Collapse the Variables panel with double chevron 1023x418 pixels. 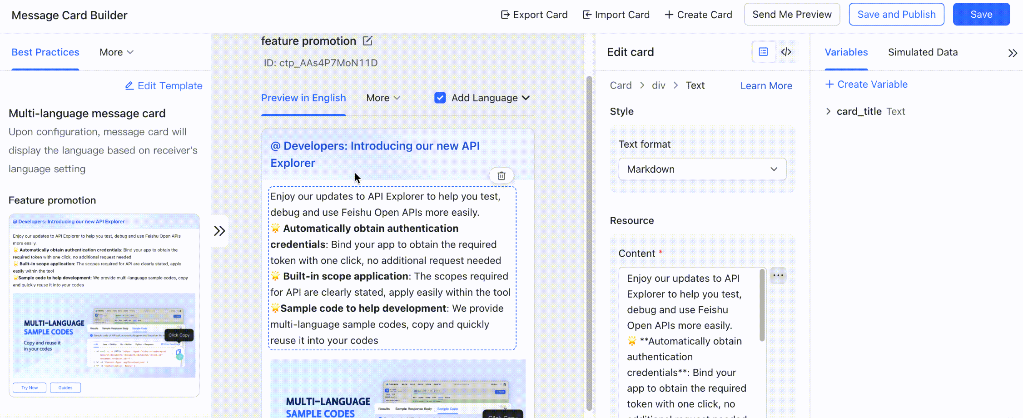pyautogui.click(x=1012, y=53)
